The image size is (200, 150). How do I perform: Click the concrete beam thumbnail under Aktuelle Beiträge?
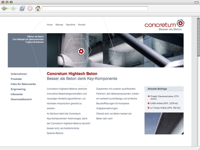pyautogui.click(x=164, y=123)
